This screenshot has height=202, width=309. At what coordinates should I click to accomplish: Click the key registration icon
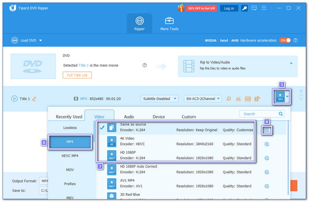(x=245, y=8)
